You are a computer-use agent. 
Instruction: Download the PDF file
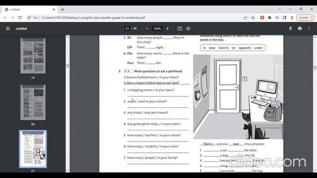(290, 29)
